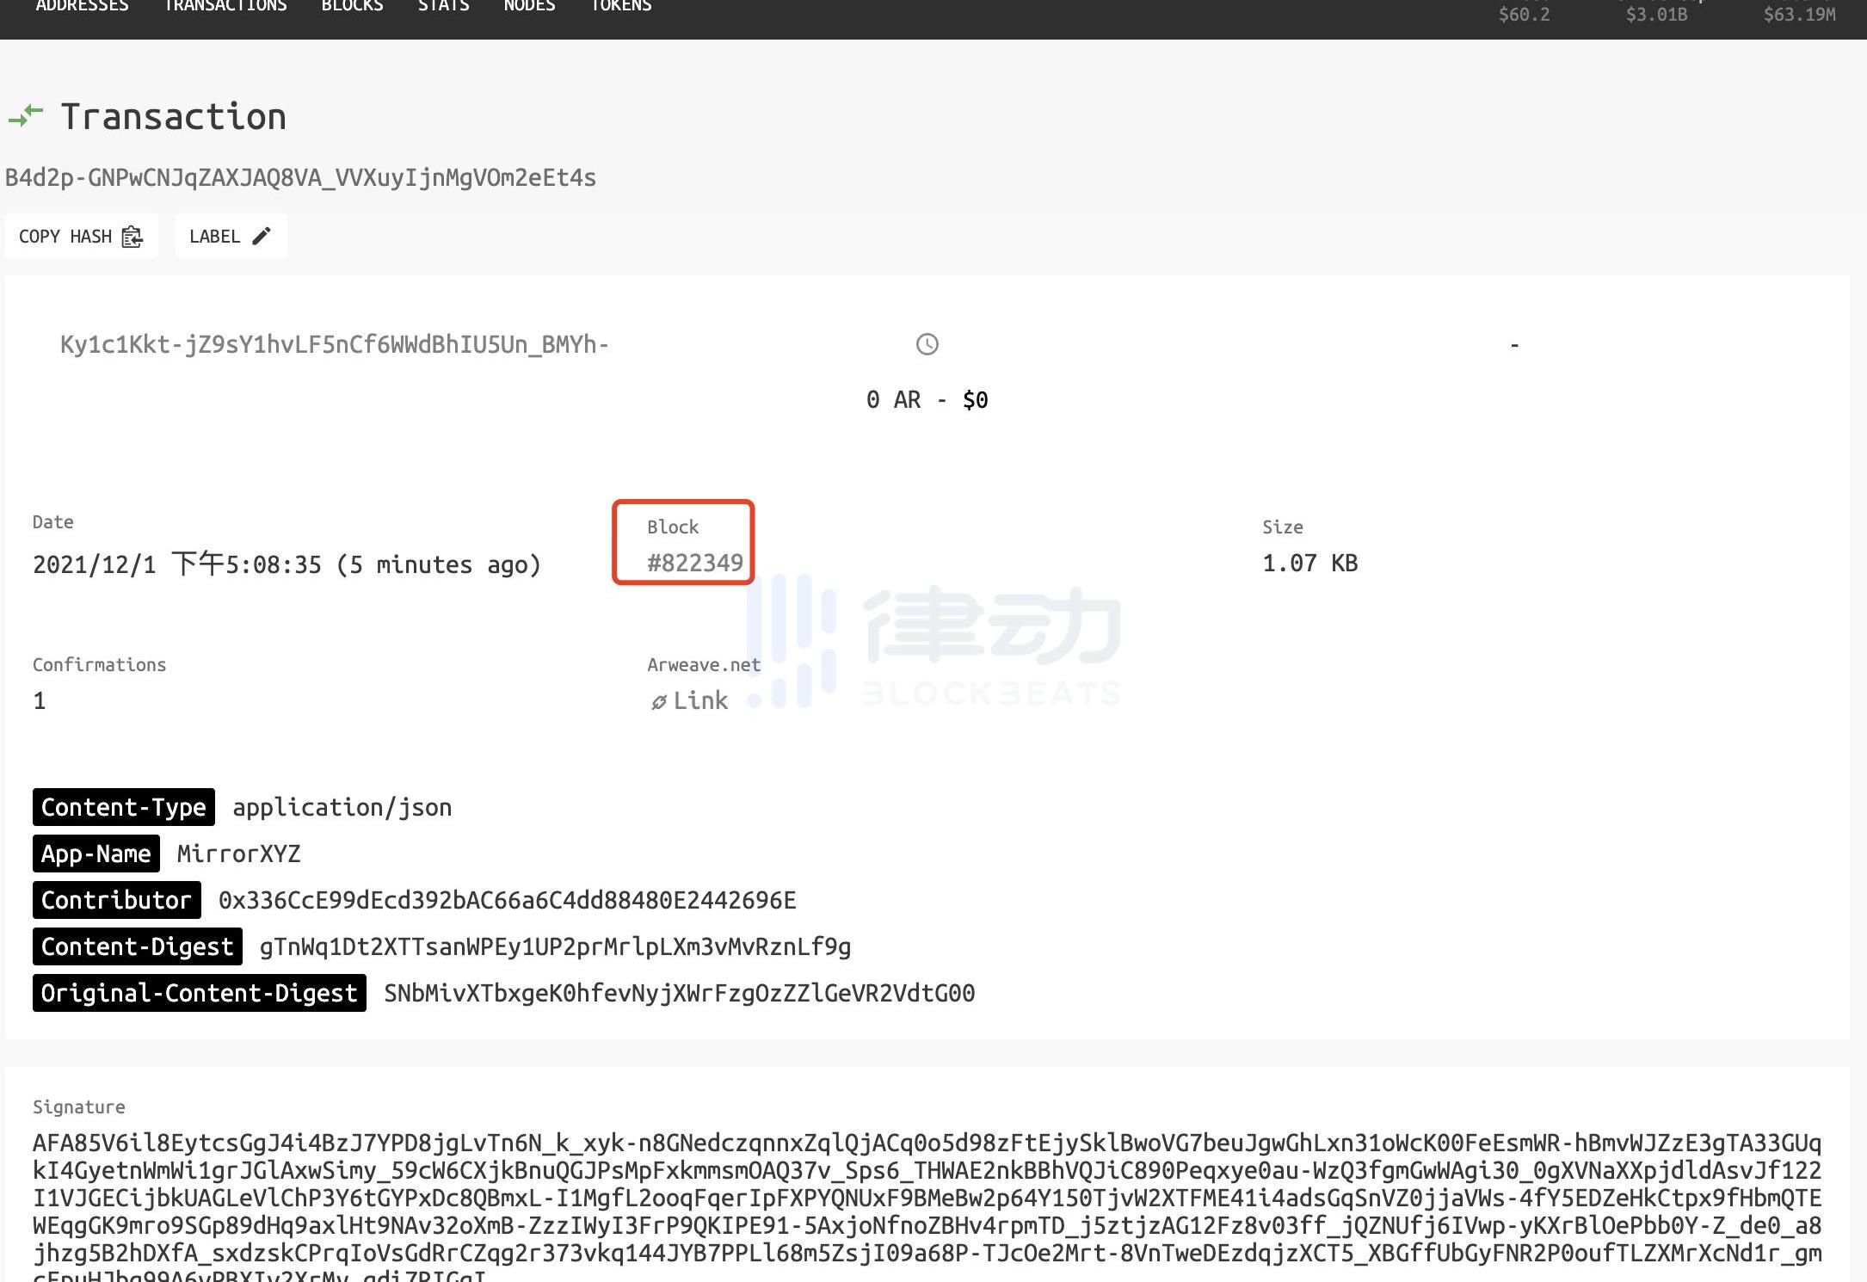Click the chain link icon under Arweave.net
The height and width of the screenshot is (1282, 1867).
[658, 702]
